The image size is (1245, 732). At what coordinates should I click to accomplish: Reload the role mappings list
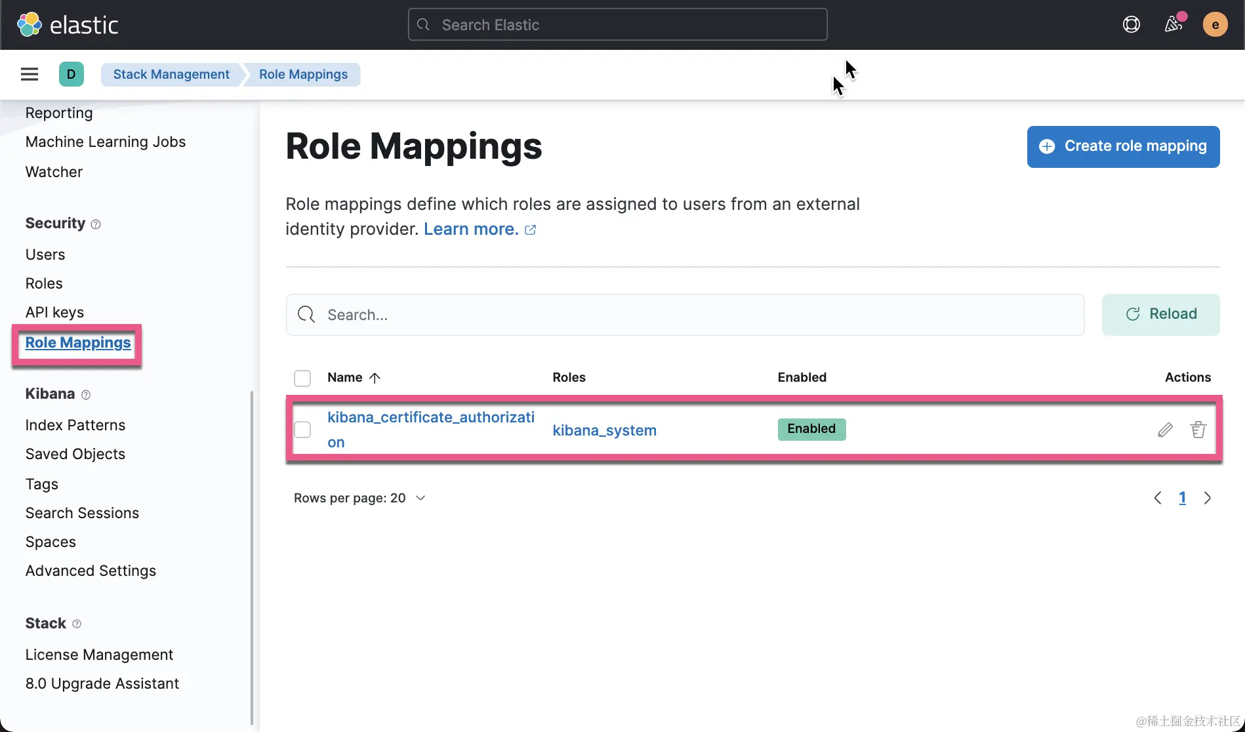tap(1160, 314)
